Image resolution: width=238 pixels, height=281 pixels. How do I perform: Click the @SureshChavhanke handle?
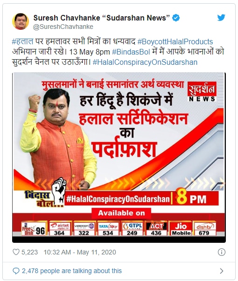63,27
